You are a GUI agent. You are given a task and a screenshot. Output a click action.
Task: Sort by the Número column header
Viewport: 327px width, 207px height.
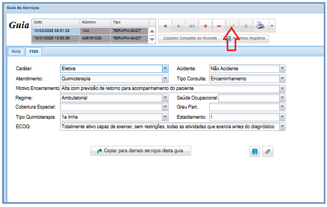[x=95, y=22]
